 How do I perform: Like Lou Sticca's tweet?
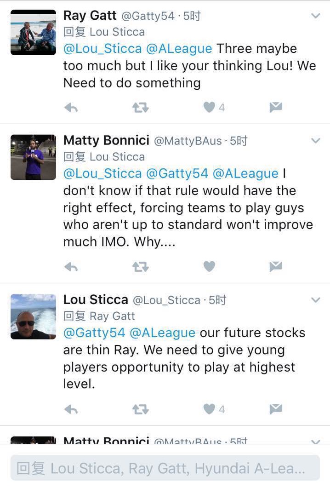pyautogui.click(x=210, y=409)
